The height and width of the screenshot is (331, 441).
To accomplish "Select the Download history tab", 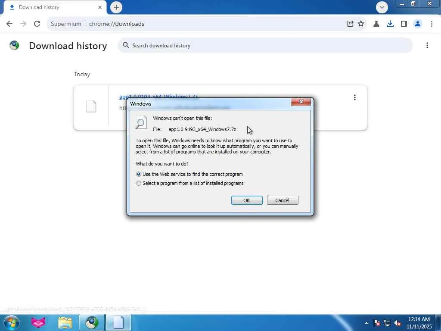I will [55, 7].
